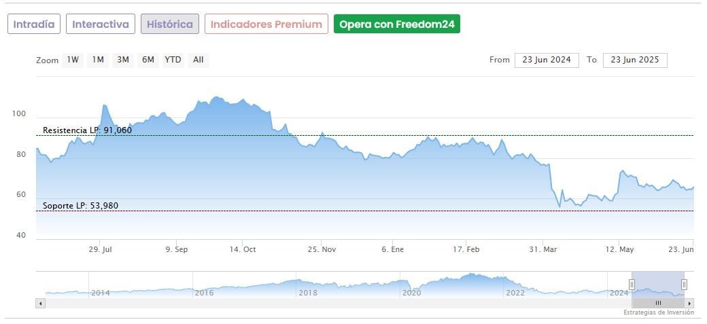Set zoom range to 1W
The width and height of the screenshot is (707, 324).
[x=73, y=60]
